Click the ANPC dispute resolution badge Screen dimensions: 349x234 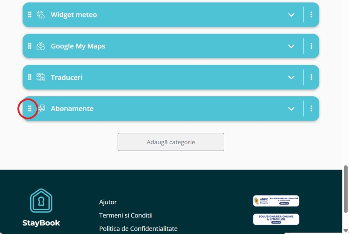276,201
